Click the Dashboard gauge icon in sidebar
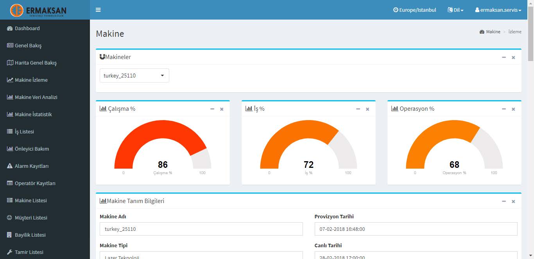Screen dimensions: 534x259 [10, 29]
